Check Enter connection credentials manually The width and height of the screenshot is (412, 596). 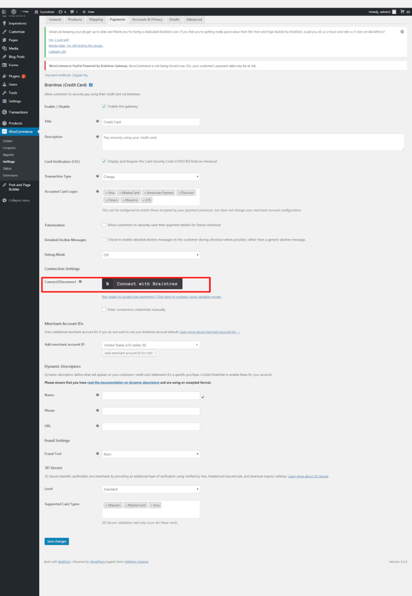pyautogui.click(x=104, y=310)
